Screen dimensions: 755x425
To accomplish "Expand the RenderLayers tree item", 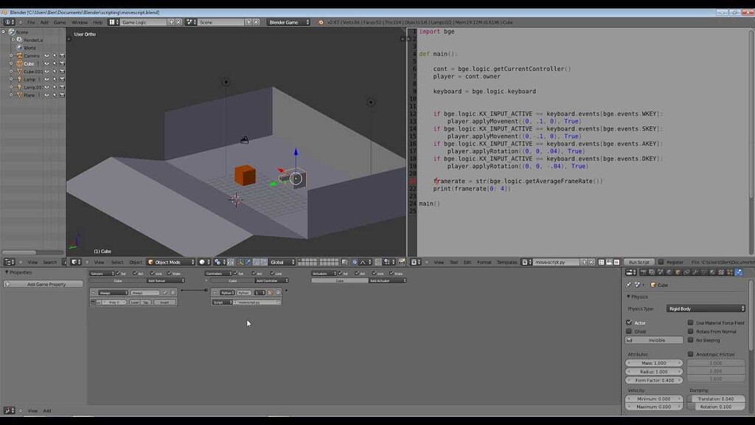I will click(13, 40).
